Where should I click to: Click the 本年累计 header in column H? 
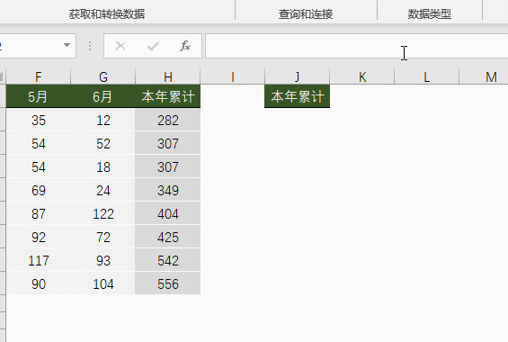click(x=168, y=96)
